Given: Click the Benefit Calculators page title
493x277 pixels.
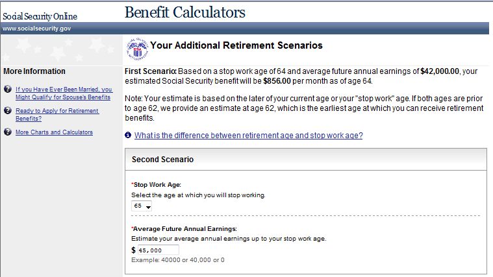Looking at the screenshot, I should pyautogui.click(x=184, y=12).
